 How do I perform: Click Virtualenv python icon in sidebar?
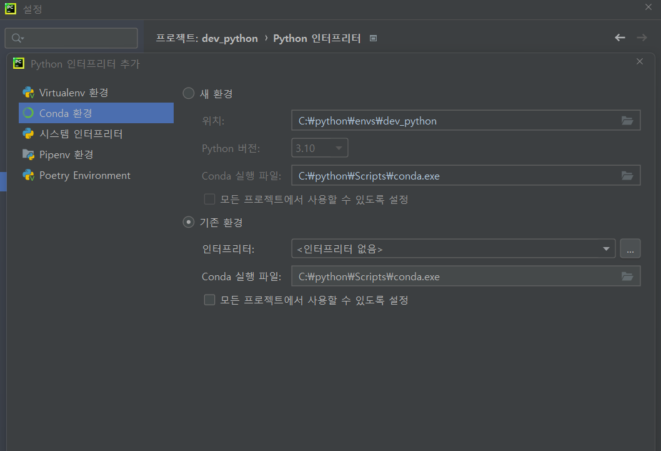(28, 93)
